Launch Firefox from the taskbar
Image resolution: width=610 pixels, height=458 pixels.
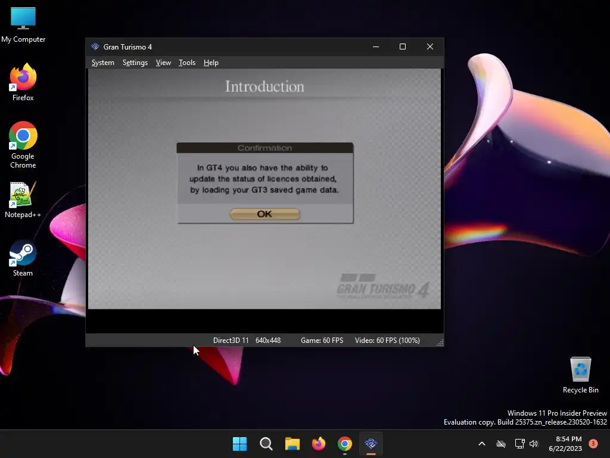click(319, 444)
